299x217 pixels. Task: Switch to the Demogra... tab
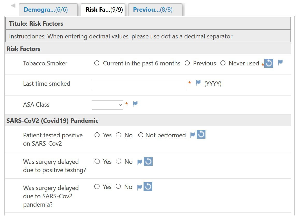click(x=48, y=10)
